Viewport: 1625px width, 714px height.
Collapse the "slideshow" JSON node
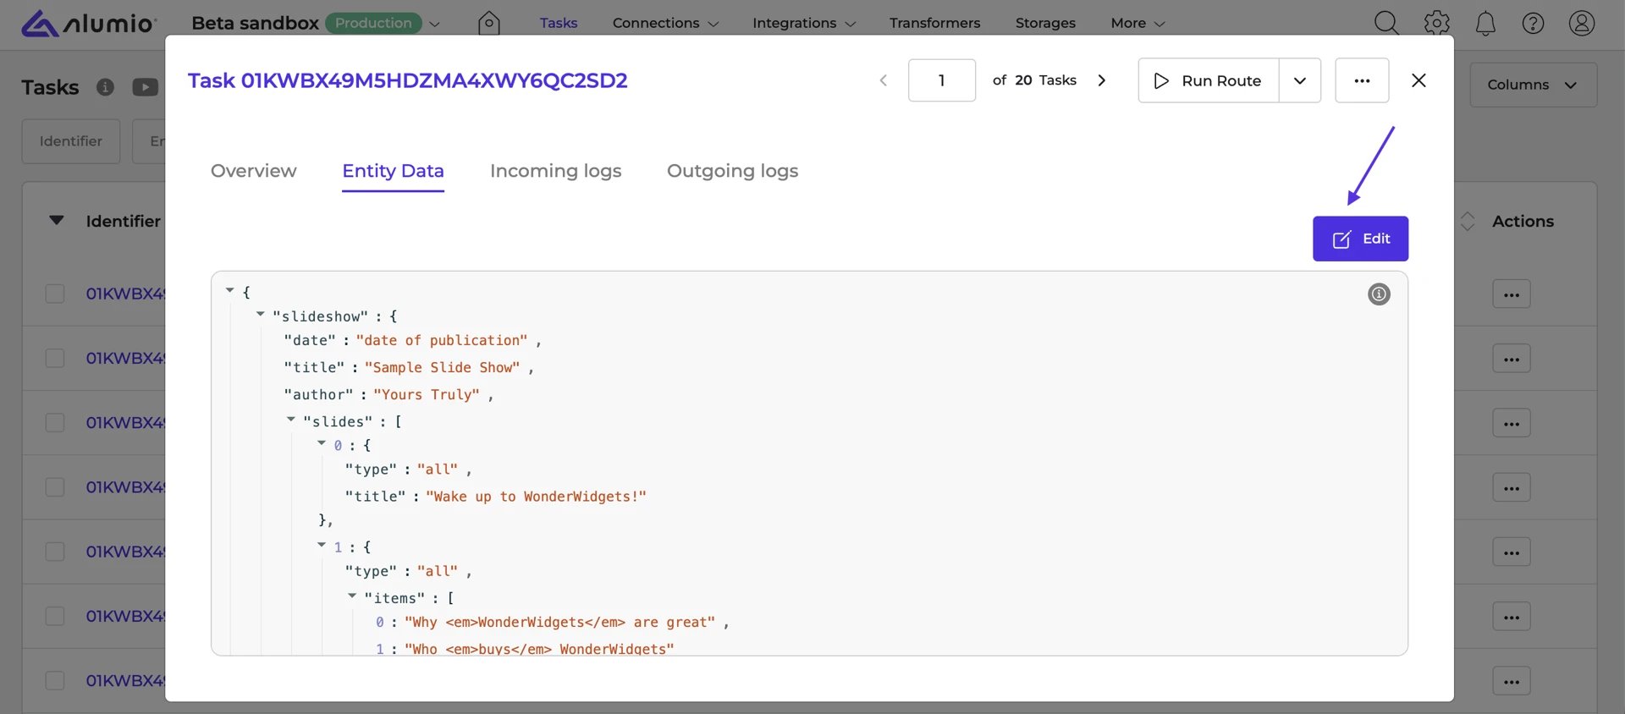(x=260, y=314)
